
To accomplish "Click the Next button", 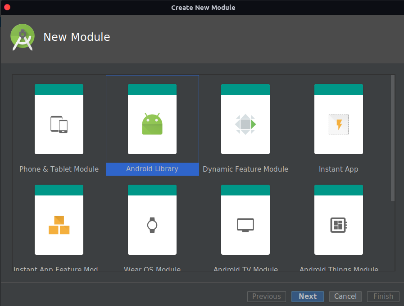I will pyautogui.click(x=308, y=297).
